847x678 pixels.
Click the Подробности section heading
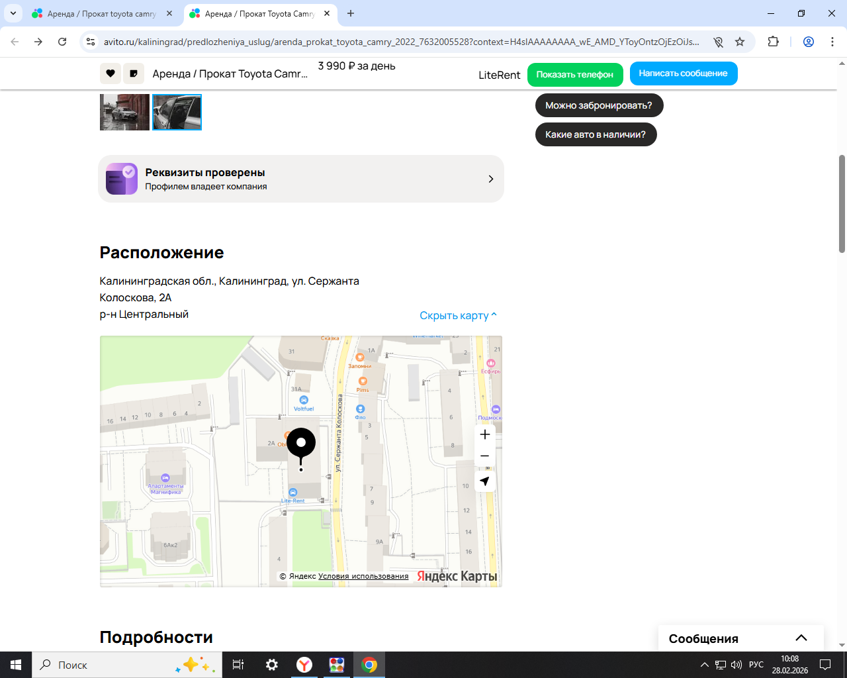[x=156, y=637]
